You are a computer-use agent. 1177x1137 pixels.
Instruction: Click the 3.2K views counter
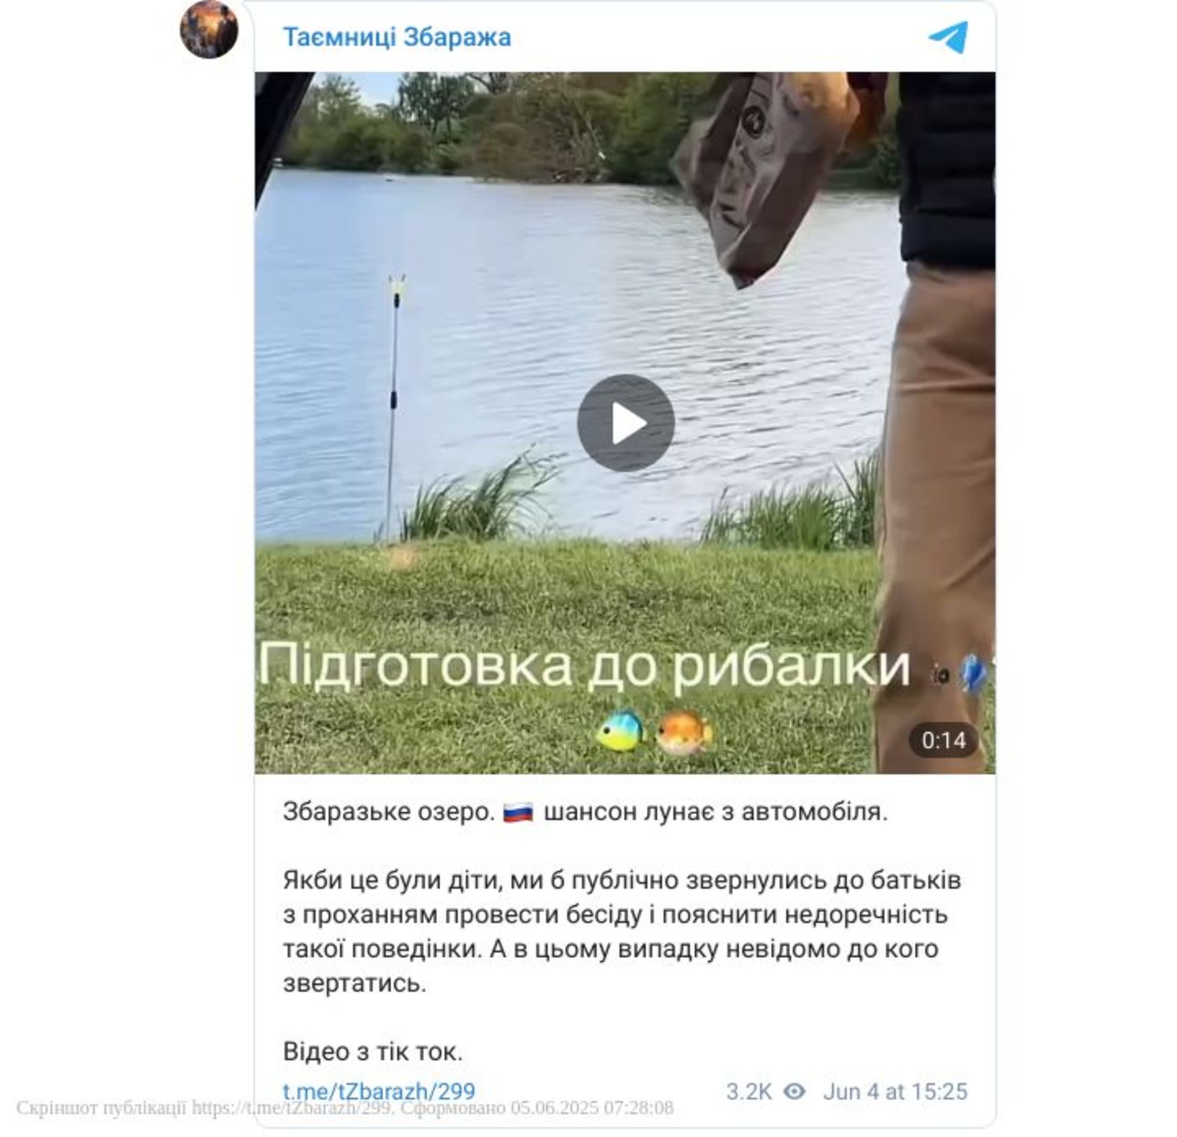pyautogui.click(x=748, y=1091)
